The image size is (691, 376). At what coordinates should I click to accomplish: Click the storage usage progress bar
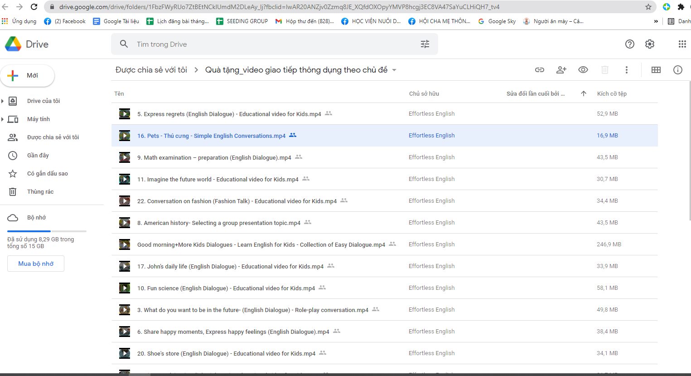47,231
